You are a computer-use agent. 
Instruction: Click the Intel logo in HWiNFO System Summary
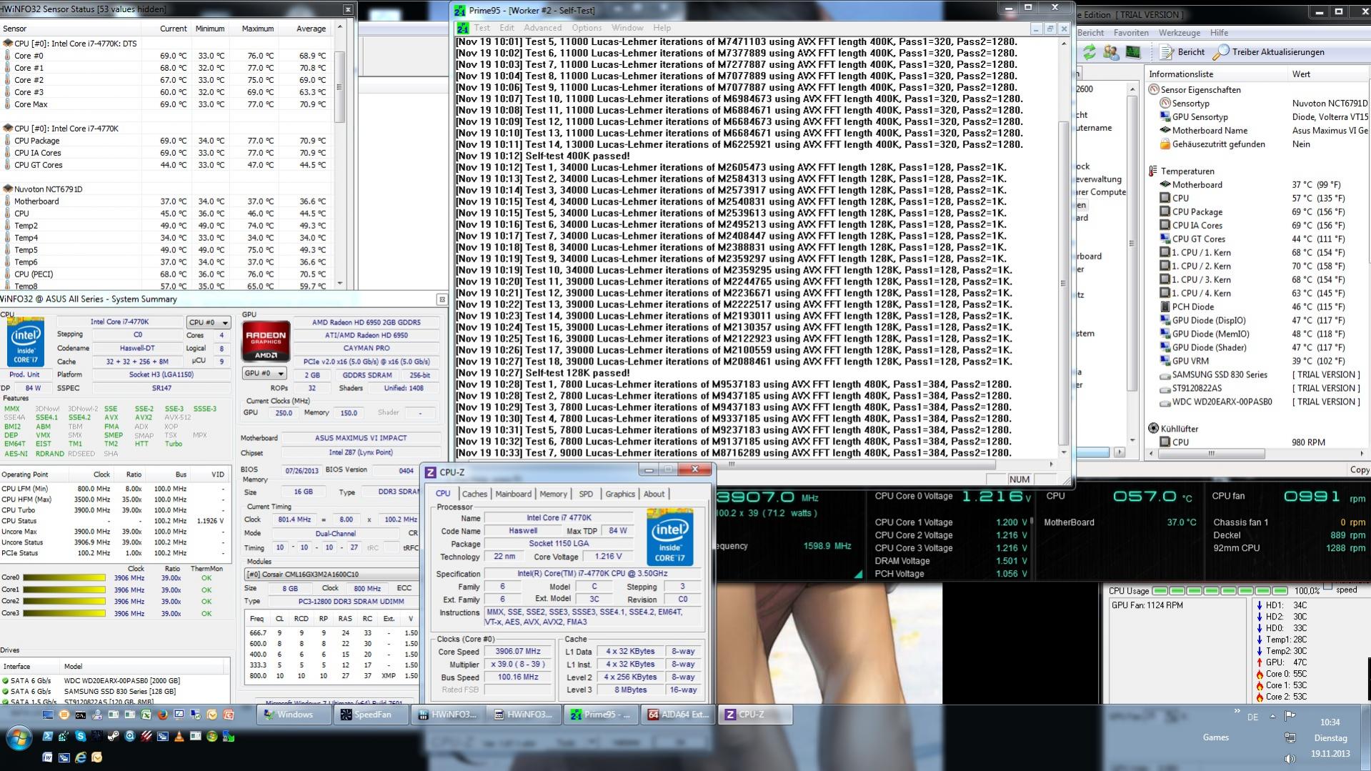click(26, 342)
